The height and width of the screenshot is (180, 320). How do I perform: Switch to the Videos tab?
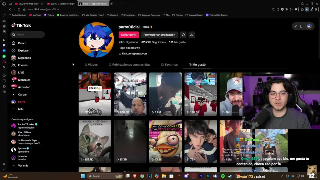(x=91, y=64)
